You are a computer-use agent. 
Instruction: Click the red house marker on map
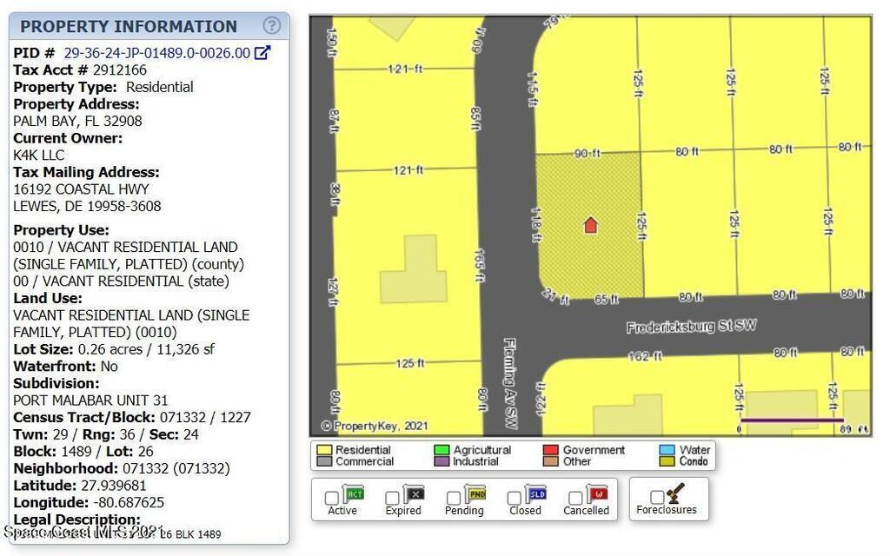click(x=590, y=226)
